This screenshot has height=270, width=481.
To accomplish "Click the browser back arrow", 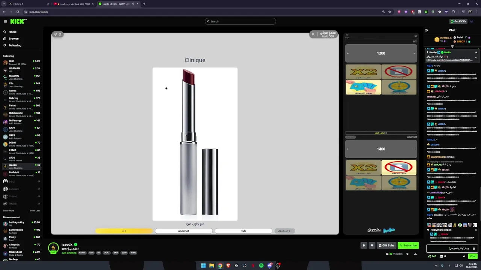I will tap(4, 12).
